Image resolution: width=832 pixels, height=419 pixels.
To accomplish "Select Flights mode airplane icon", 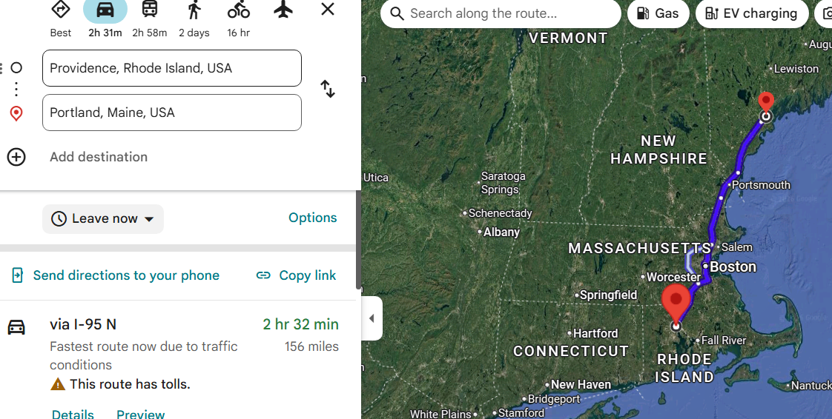I will click(x=283, y=10).
